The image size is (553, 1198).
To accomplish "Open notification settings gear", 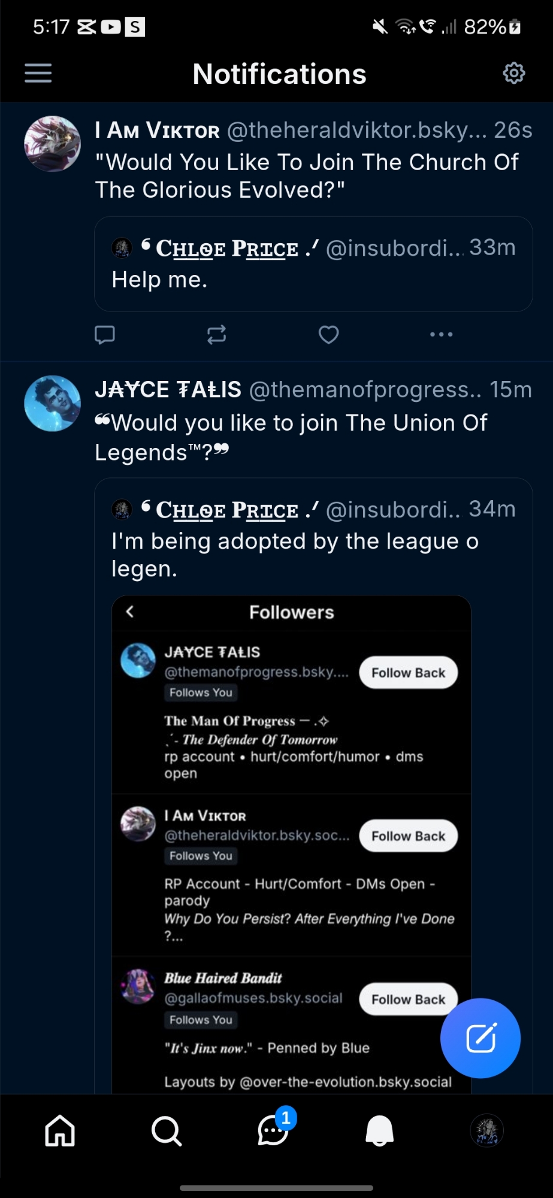I will [x=513, y=74].
